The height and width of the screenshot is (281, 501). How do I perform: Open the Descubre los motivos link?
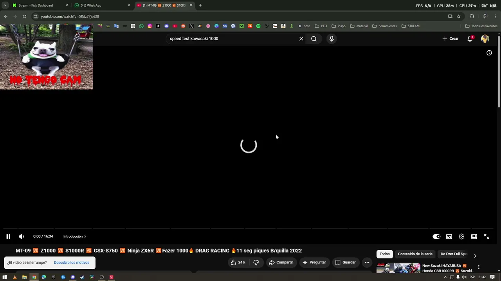click(x=72, y=263)
